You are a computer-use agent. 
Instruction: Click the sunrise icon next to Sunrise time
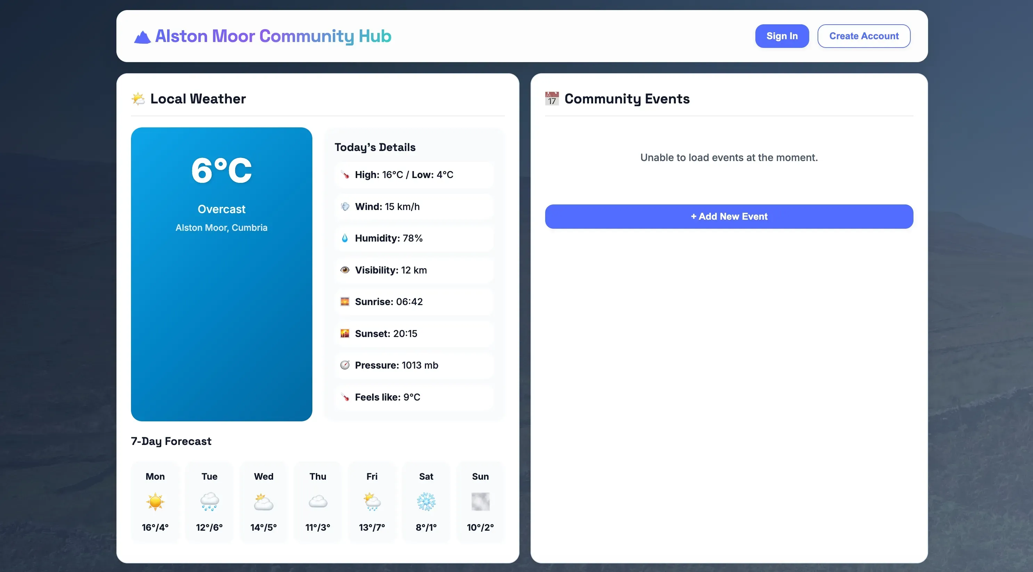pyautogui.click(x=345, y=302)
